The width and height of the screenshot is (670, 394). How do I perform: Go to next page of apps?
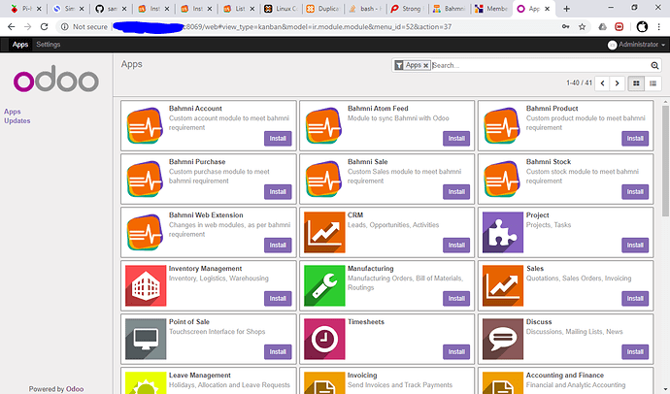617,83
